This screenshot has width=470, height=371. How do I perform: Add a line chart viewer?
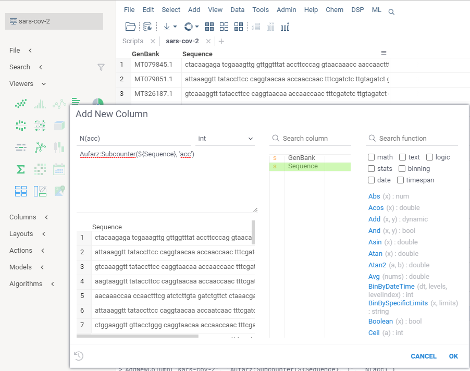(59, 104)
